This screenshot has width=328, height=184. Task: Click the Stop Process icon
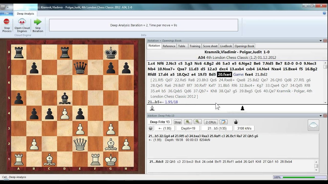7,22
